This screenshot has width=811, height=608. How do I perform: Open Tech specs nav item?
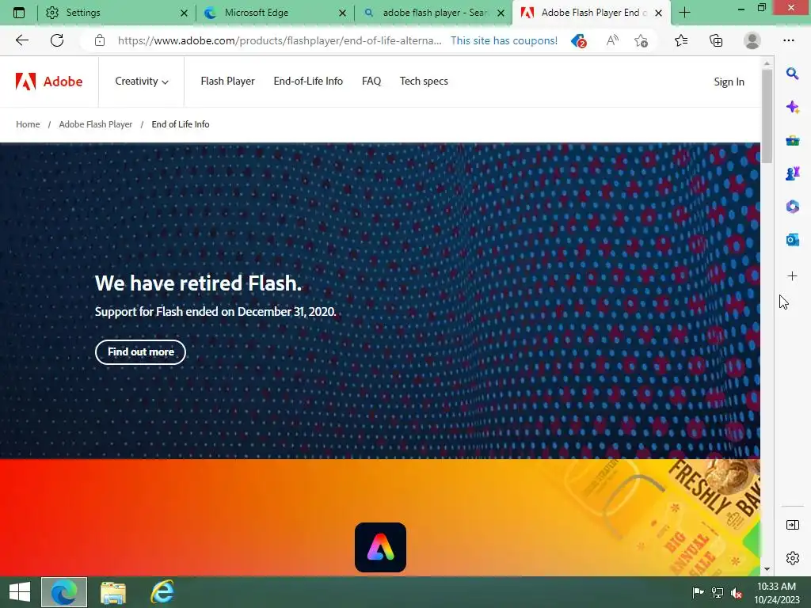click(x=424, y=82)
